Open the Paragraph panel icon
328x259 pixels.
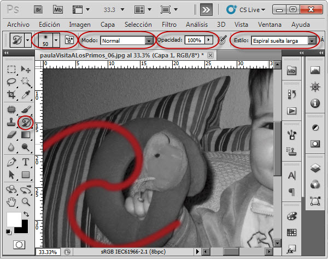pyautogui.click(x=291, y=192)
